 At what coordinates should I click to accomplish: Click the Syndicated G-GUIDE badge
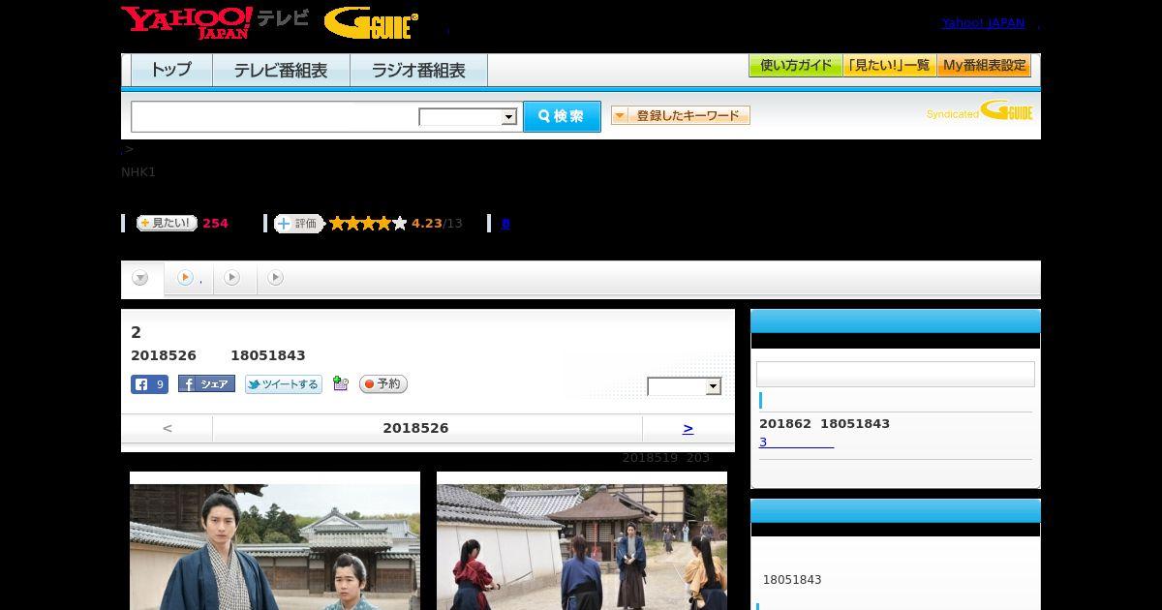pyautogui.click(x=980, y=111)
